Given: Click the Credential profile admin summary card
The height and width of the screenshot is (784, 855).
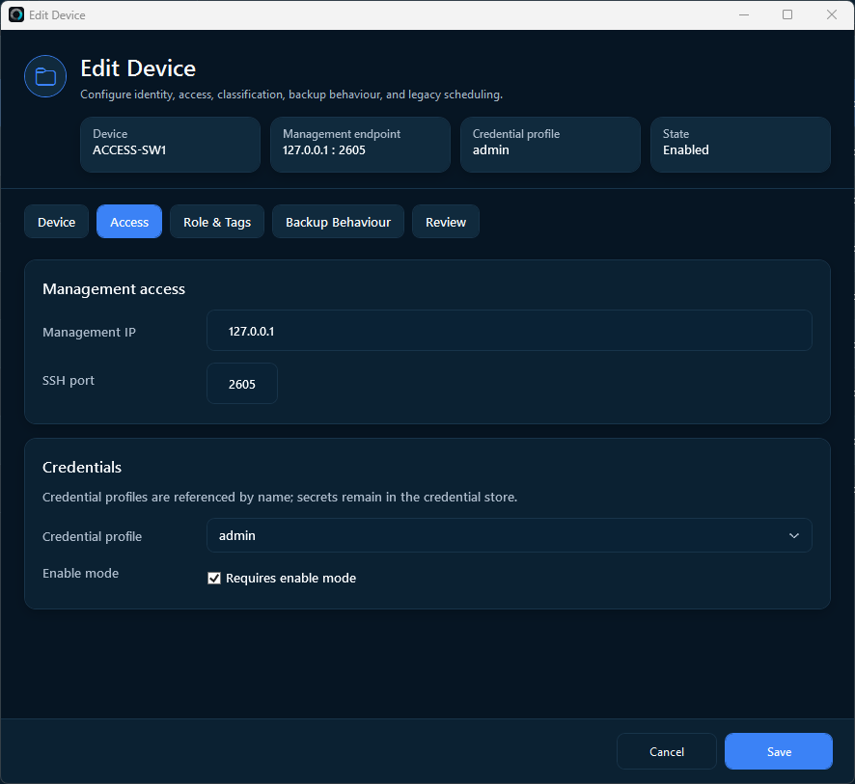Looking at the screenshot, I should click(x=550, y=145).
